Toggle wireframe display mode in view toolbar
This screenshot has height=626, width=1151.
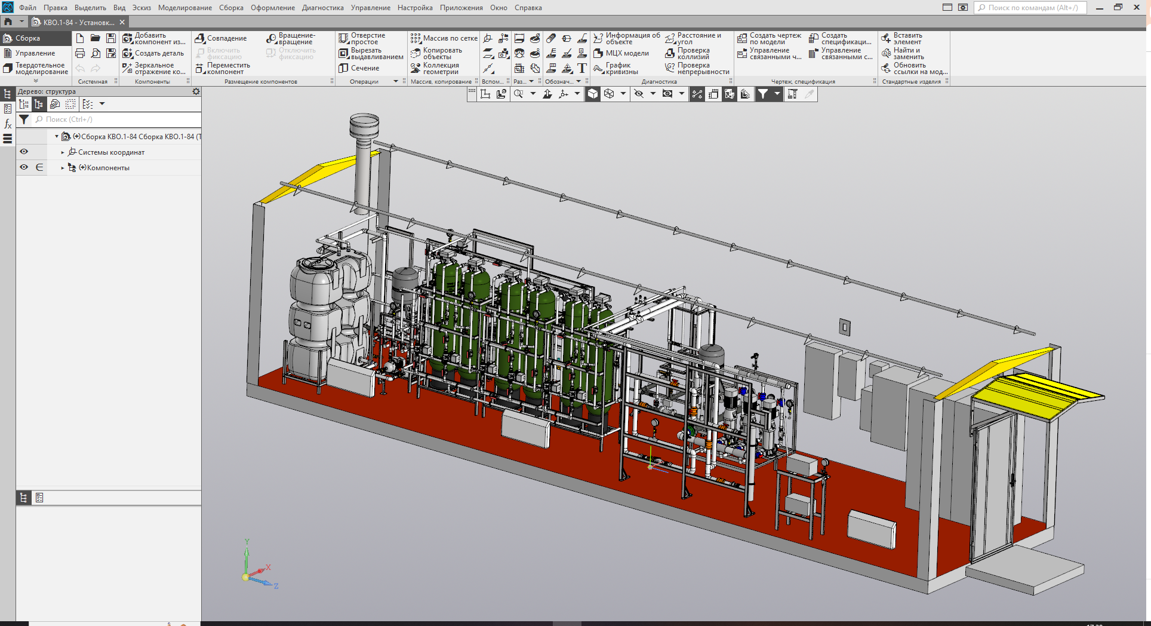tap(609, 94)
